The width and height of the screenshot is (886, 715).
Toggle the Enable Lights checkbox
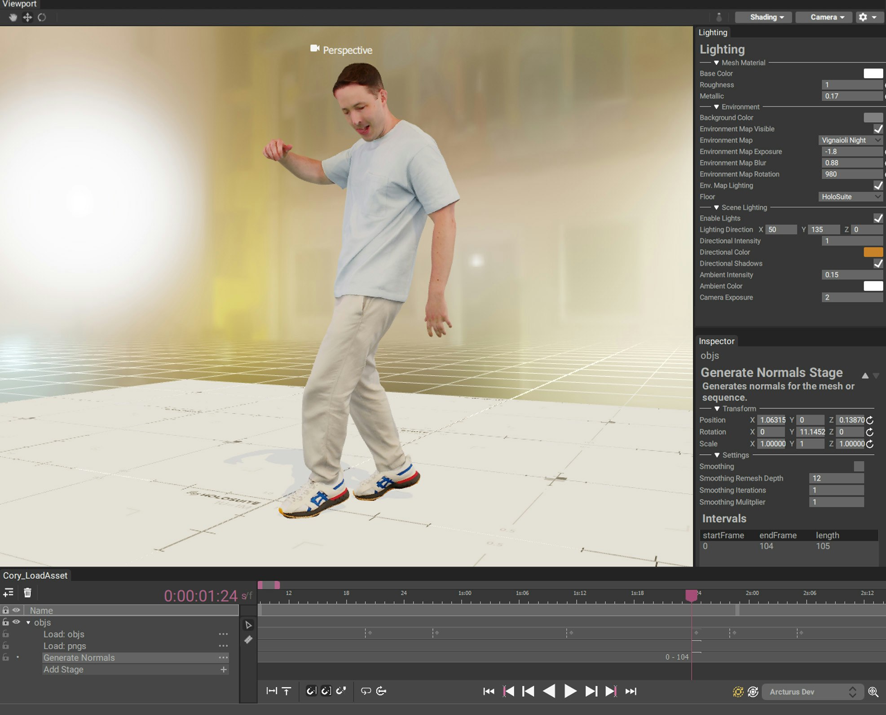(x=878, y=218)
